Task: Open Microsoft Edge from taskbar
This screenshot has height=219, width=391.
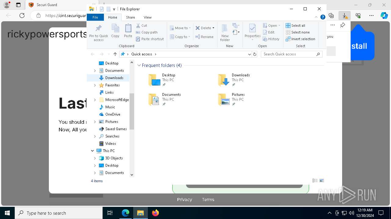Action: click(126, 213)
